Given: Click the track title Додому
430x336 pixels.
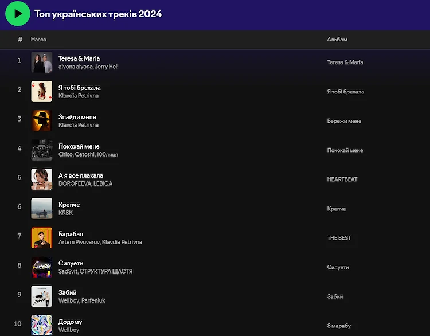Looking at the screenshot, I should tap(70, 322).
